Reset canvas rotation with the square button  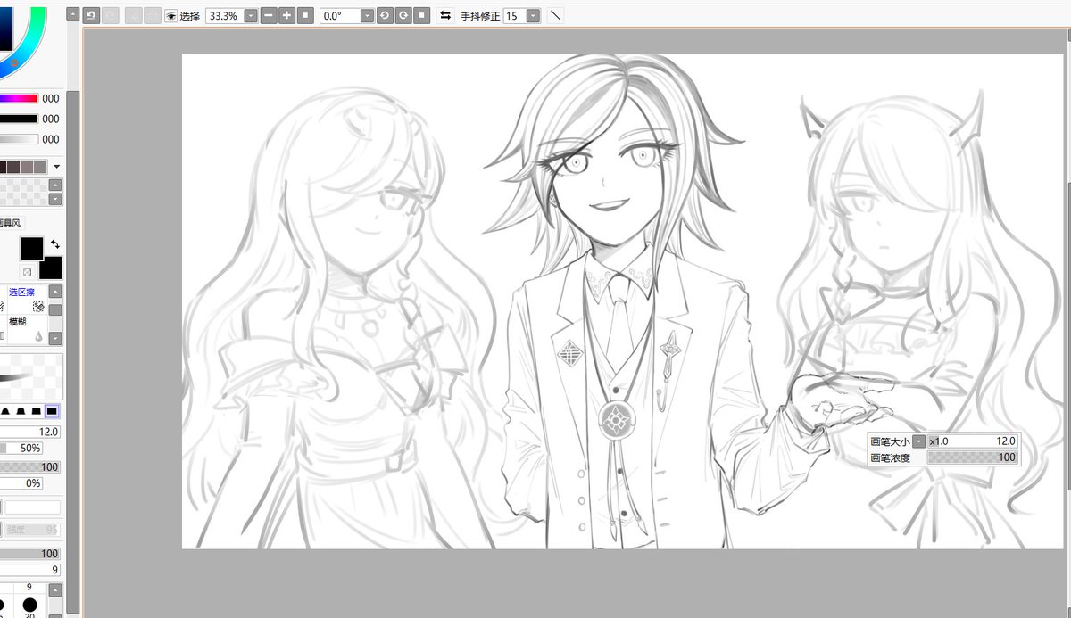pyautogui.click(x=422, y=16)
